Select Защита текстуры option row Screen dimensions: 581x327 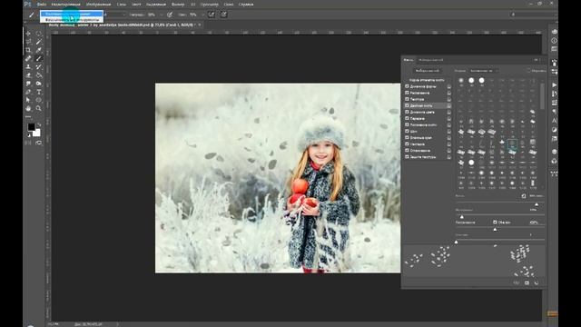tap(428, 157)
